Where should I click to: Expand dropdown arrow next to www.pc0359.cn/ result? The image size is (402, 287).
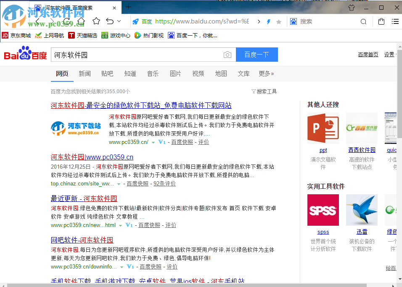click(153, 142)
